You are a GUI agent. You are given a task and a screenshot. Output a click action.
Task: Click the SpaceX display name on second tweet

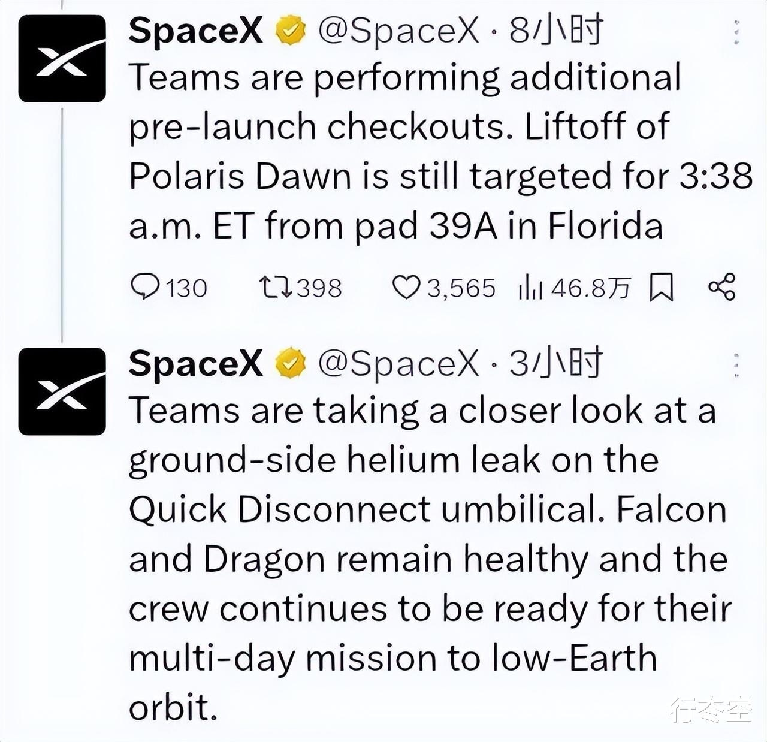coord(196,363)
